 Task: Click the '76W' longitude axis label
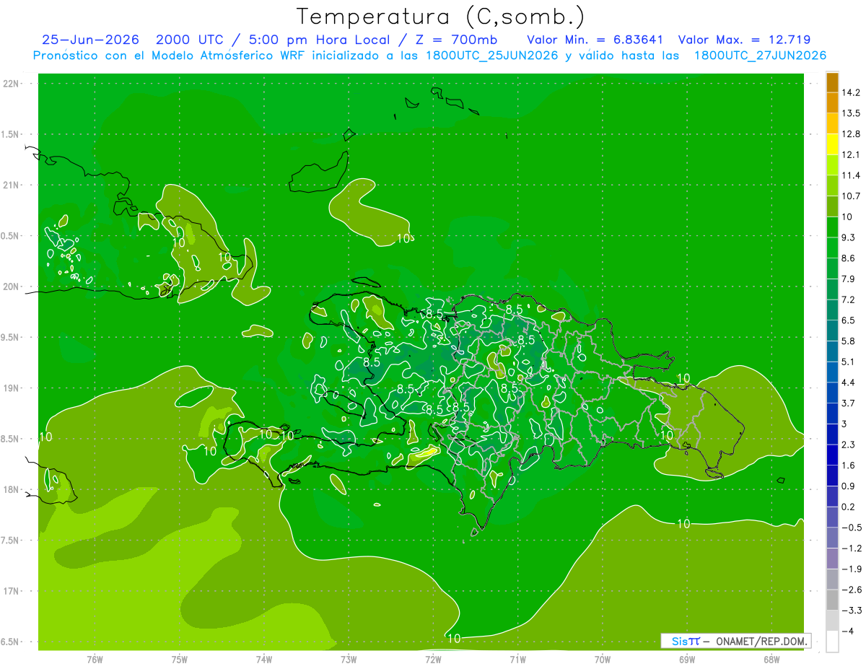coord(95,659)
